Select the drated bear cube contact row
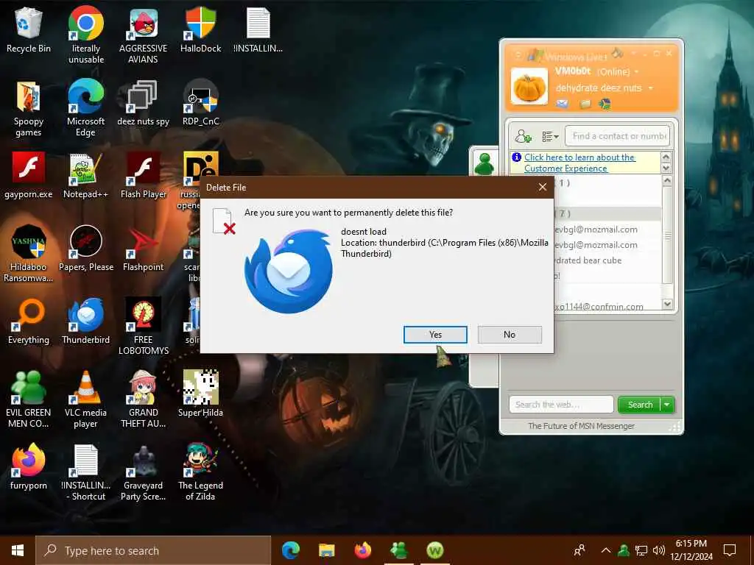This screenshot has width=754, height=565. coord(608,260)
